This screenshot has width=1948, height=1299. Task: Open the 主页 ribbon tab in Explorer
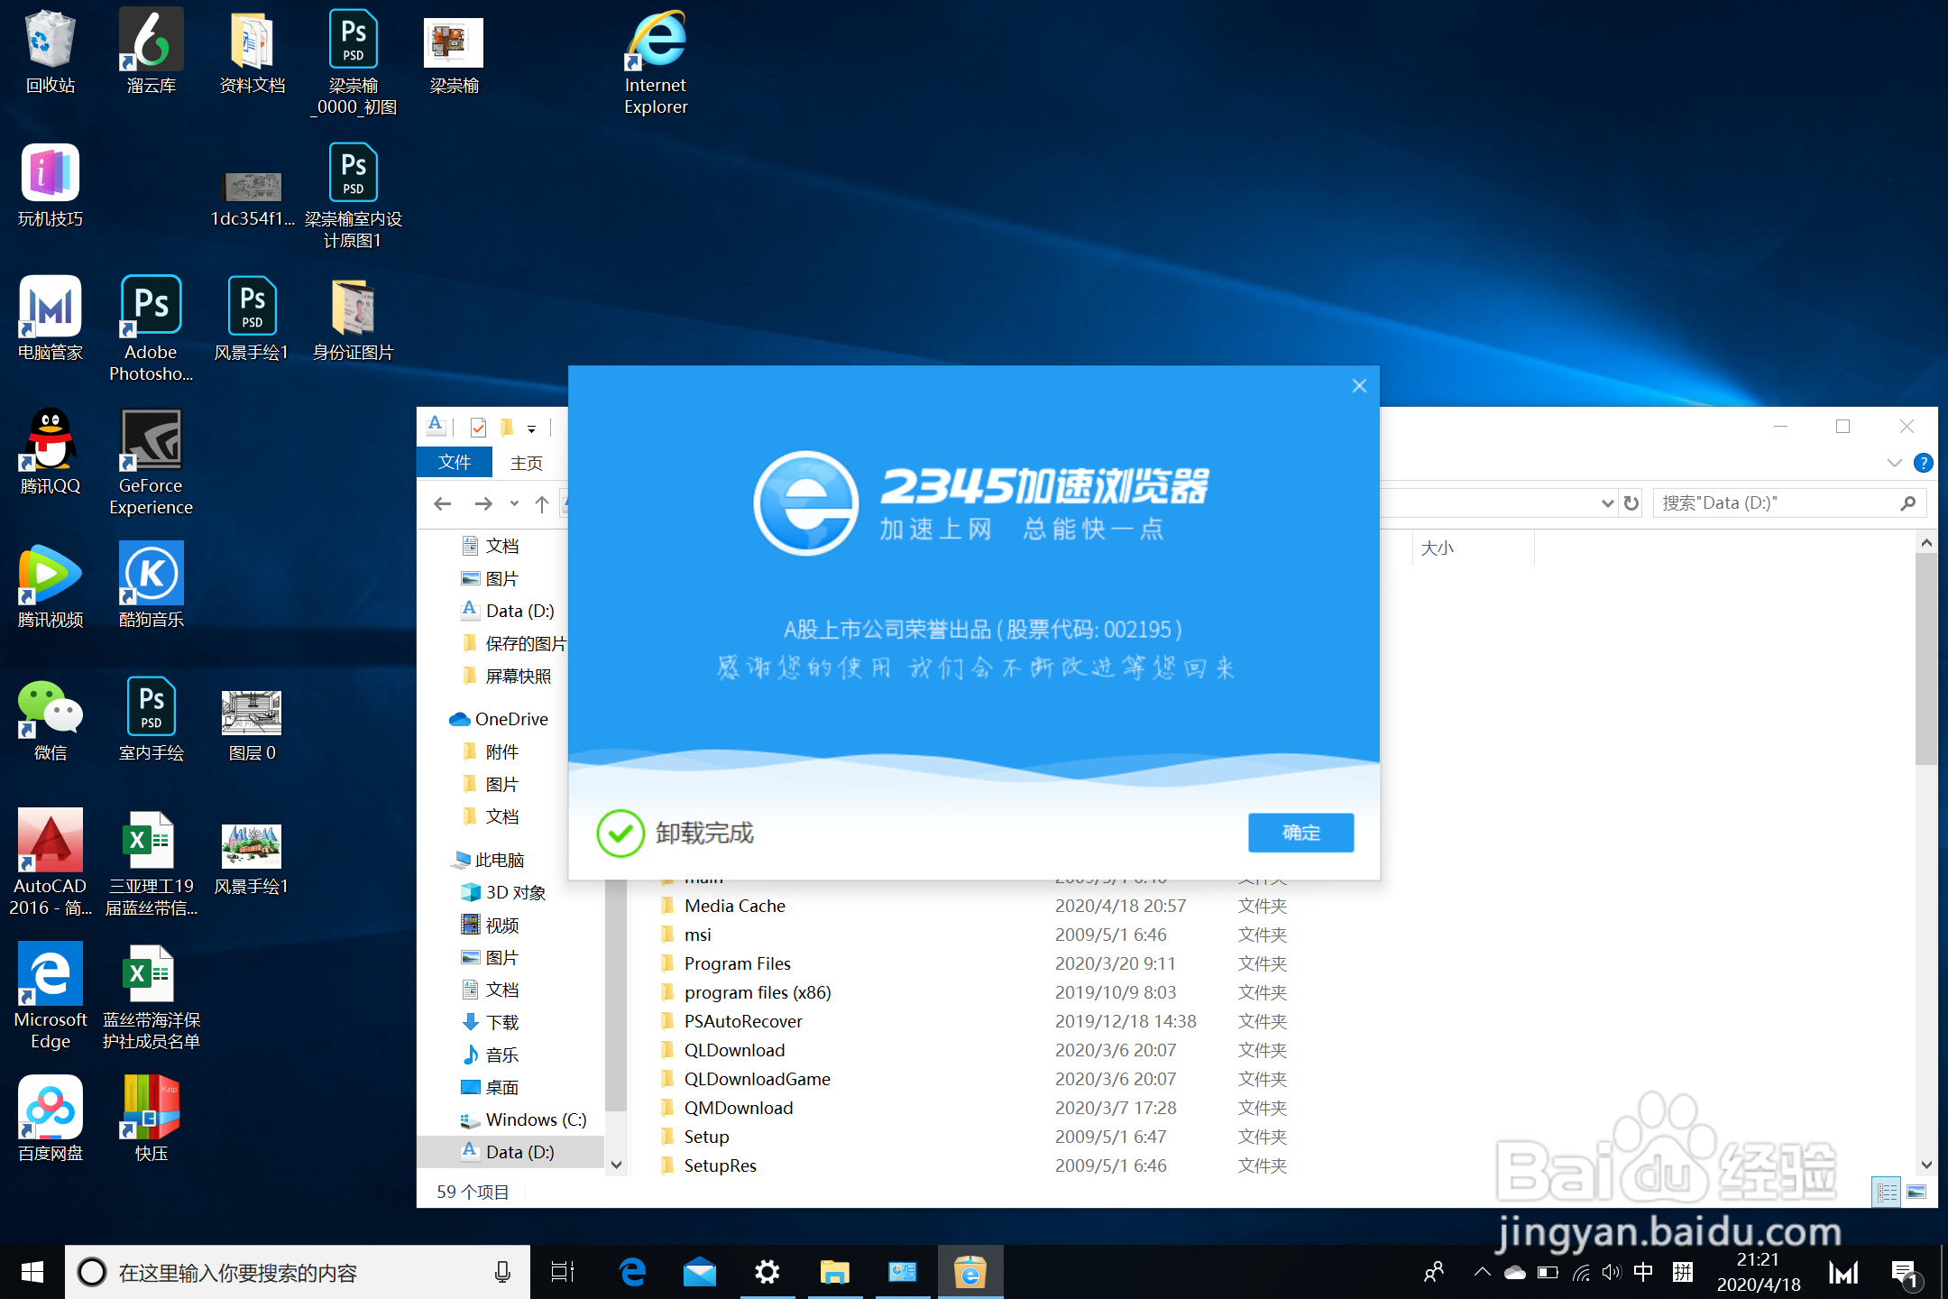coord(527,463)
